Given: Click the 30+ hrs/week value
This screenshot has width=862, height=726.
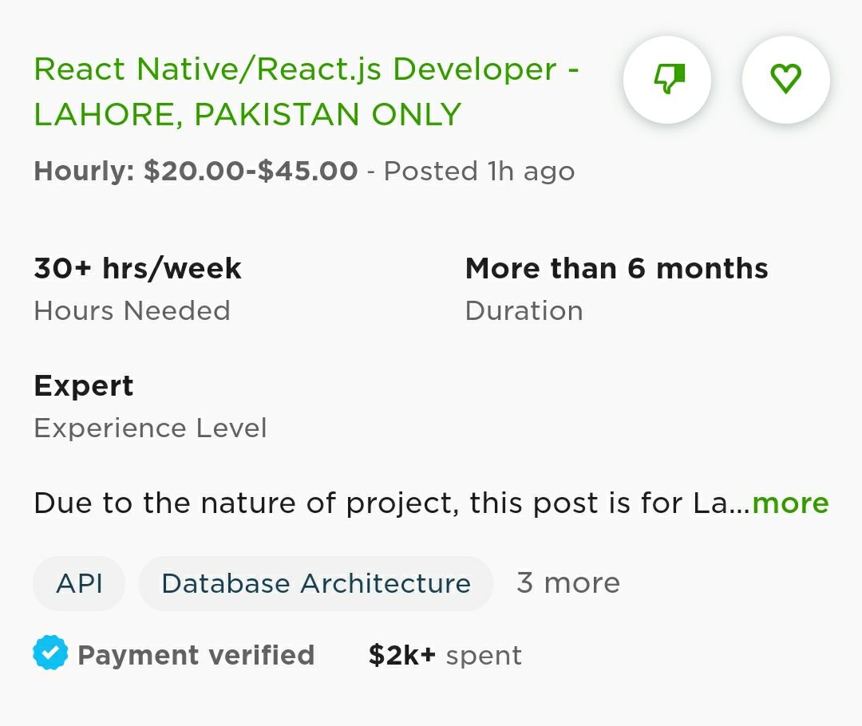Looking at the screenshot, I should (x=137, y=269).
